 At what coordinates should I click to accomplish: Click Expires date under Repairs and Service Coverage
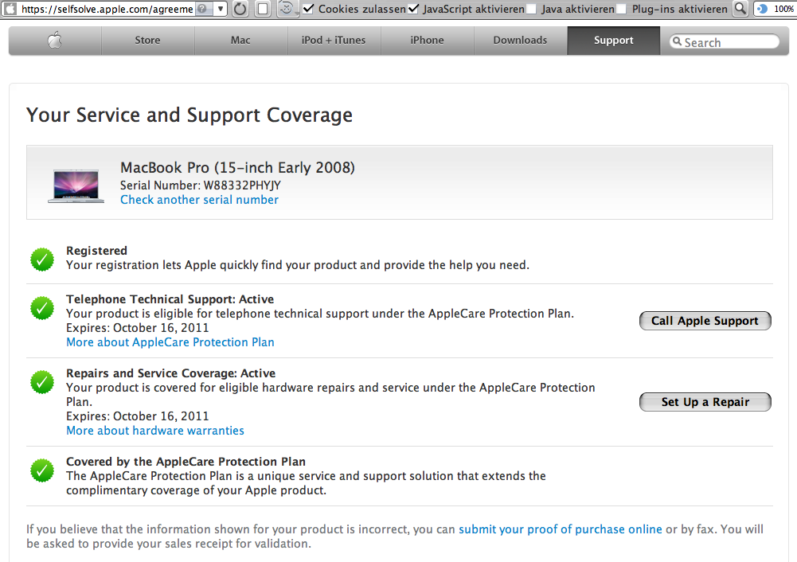(x=137, y=416)
